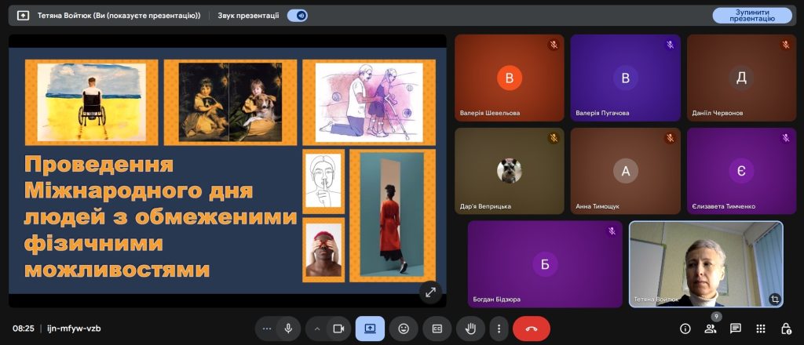Open the emoji reactions panel
Image resolution: width=804 pixels, height=345 pixels.
click(404, 329)
